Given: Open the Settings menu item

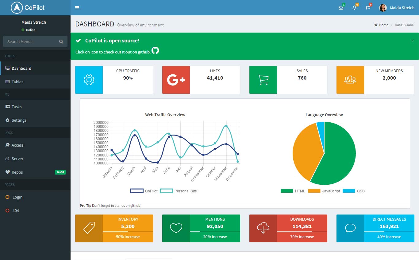Looking at the screenshot, I should pyautogui.click(x=35, y=120).
